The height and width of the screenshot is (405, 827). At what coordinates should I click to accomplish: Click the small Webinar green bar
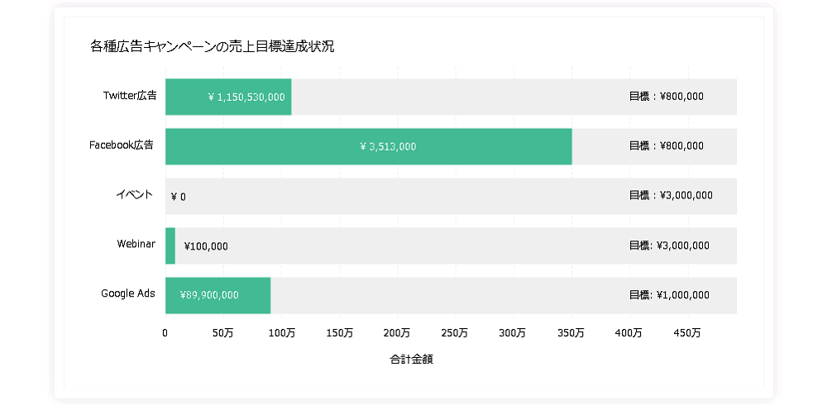[x=170, y=245]
